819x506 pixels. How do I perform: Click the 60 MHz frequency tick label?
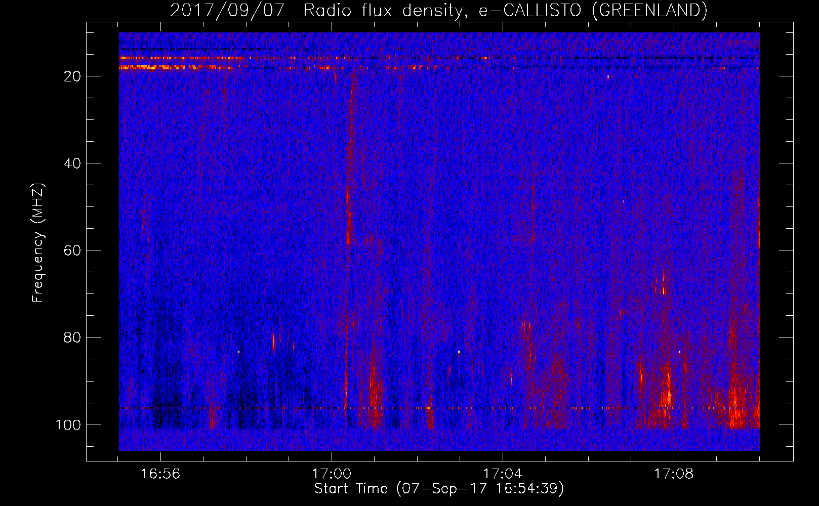(72, 250)
